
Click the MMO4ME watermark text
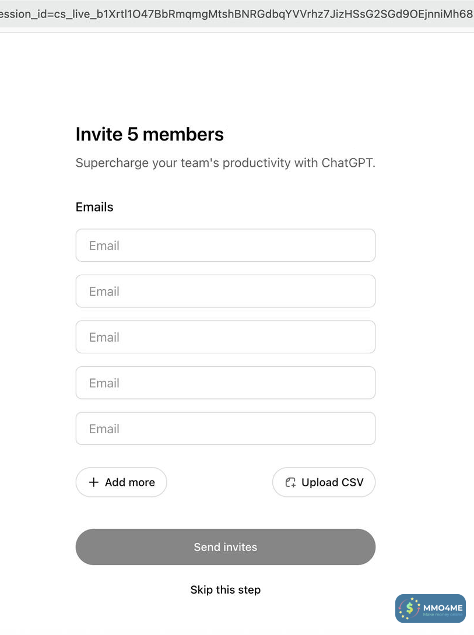(443, 606)
